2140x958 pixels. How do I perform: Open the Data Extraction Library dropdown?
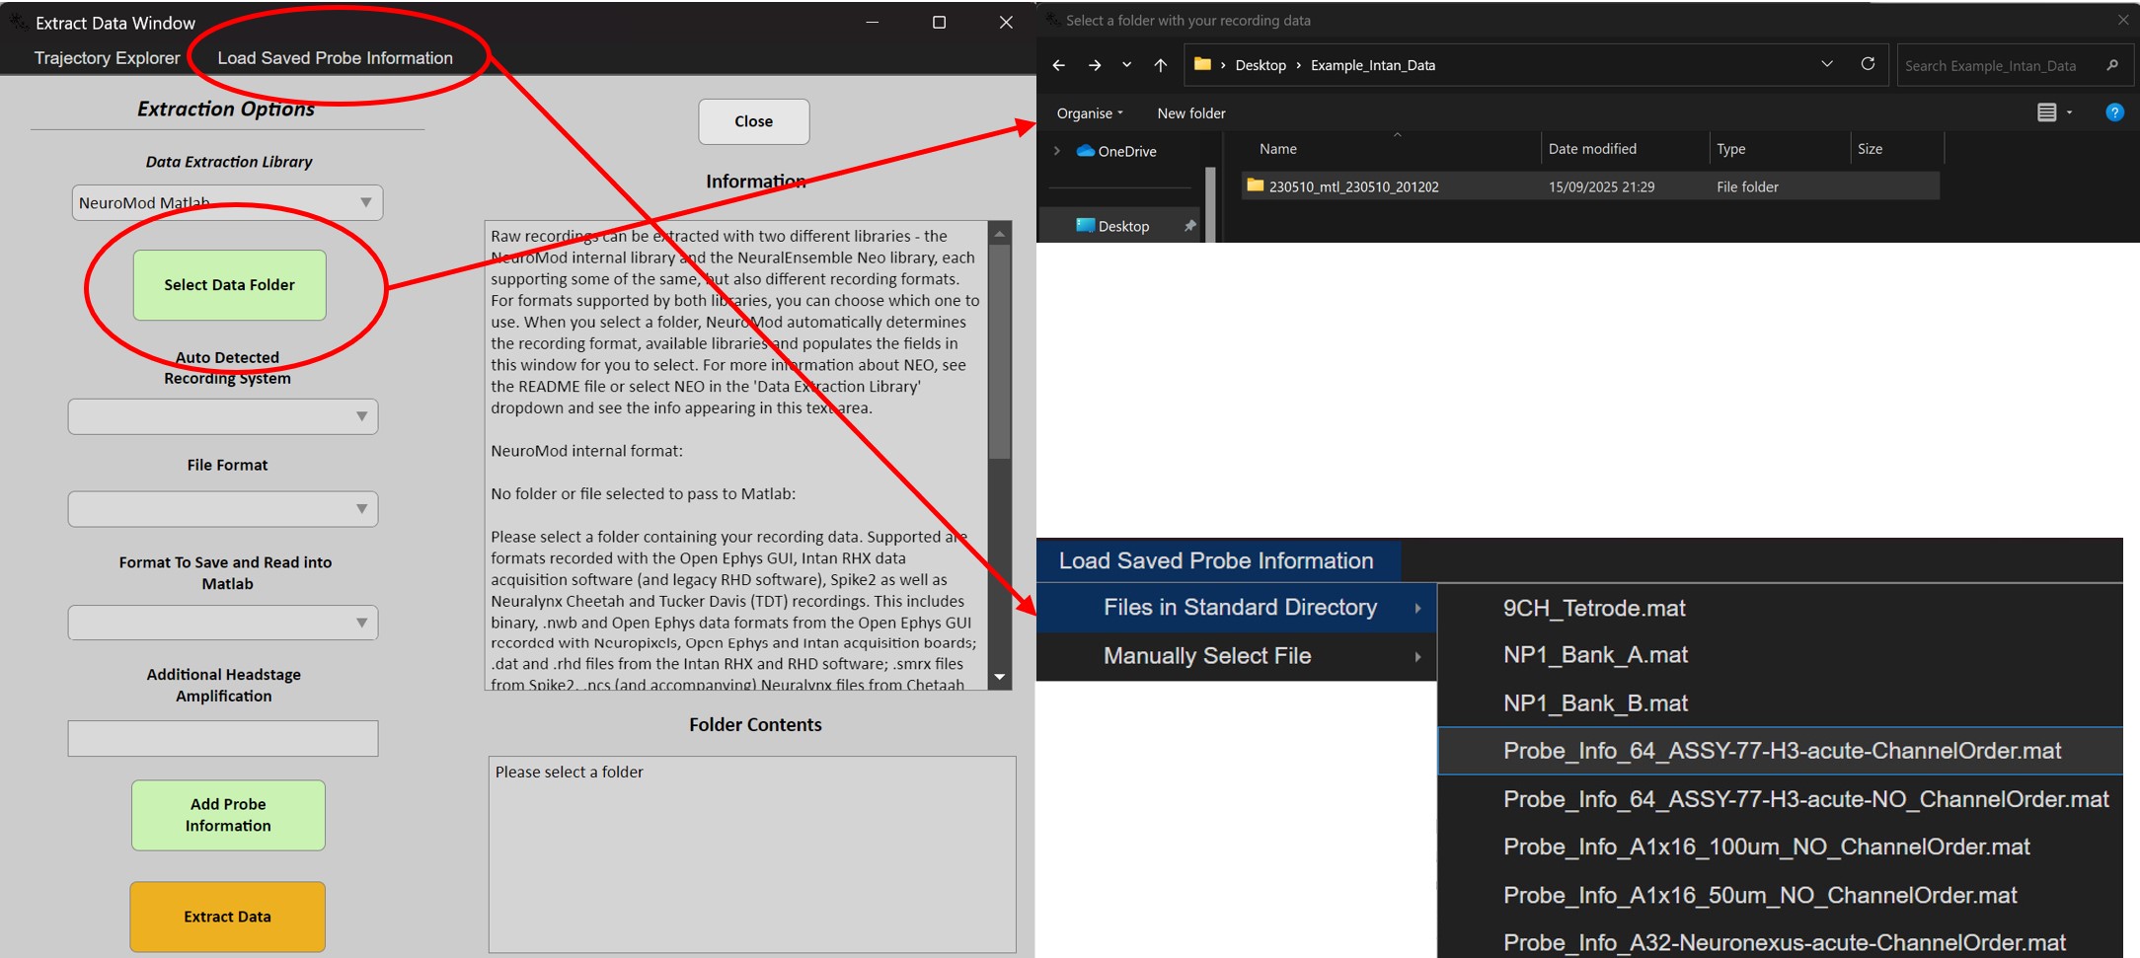pyautogui.click(x=227, y=202)
